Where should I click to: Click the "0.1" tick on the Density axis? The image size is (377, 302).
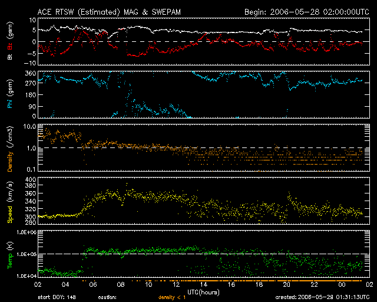(31, 169)
